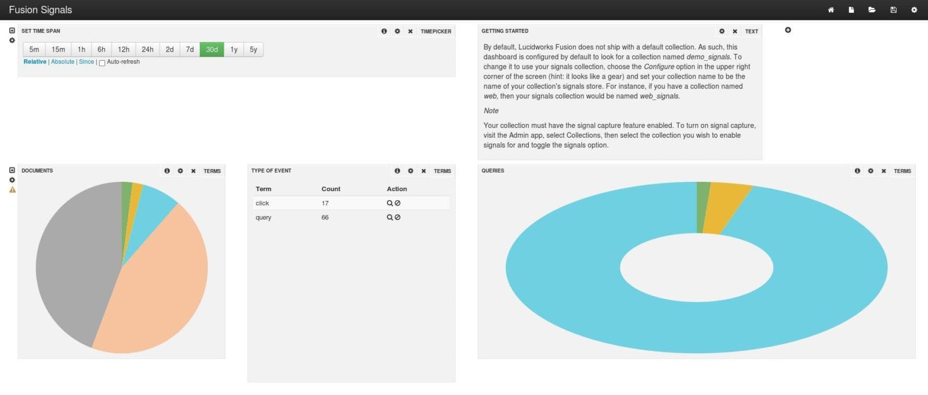Viewport: 928px width, 395px height.
Task: Show info for the Documents panel
Action: [167, 171]
